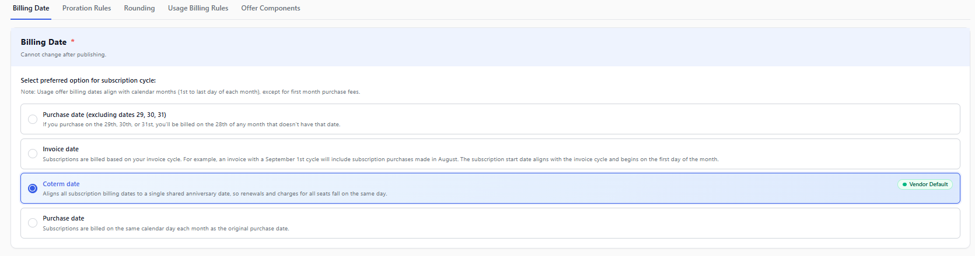Switch to the Proration Rules tab
The height and width of the screenshot is (256, 975).
86,8
